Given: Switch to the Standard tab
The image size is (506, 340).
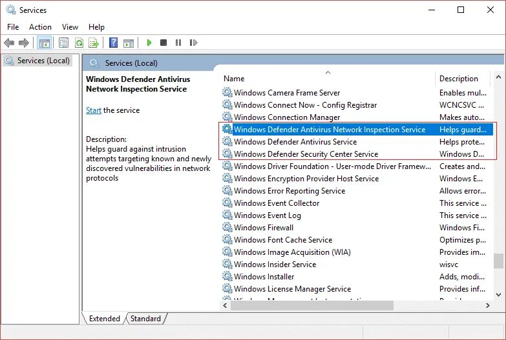Looking at the screenshot, I should pyautogui.click(x=145, y=319).
